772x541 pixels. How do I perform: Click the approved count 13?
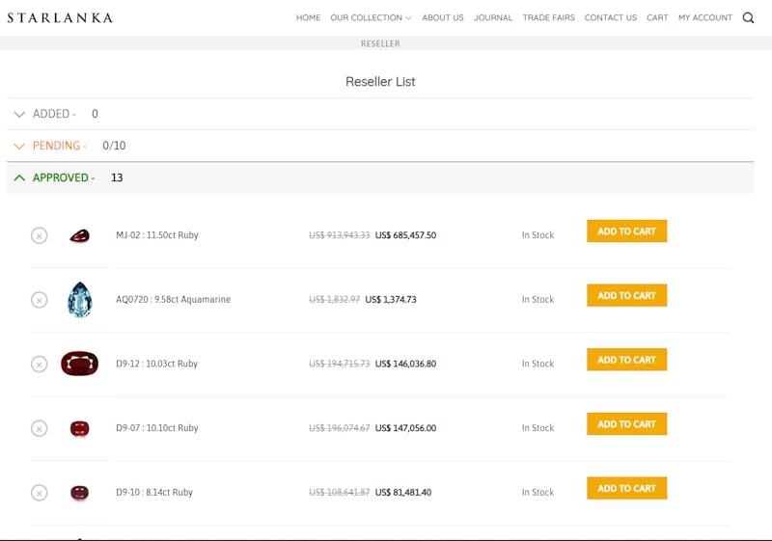click(x=117, y=177)
